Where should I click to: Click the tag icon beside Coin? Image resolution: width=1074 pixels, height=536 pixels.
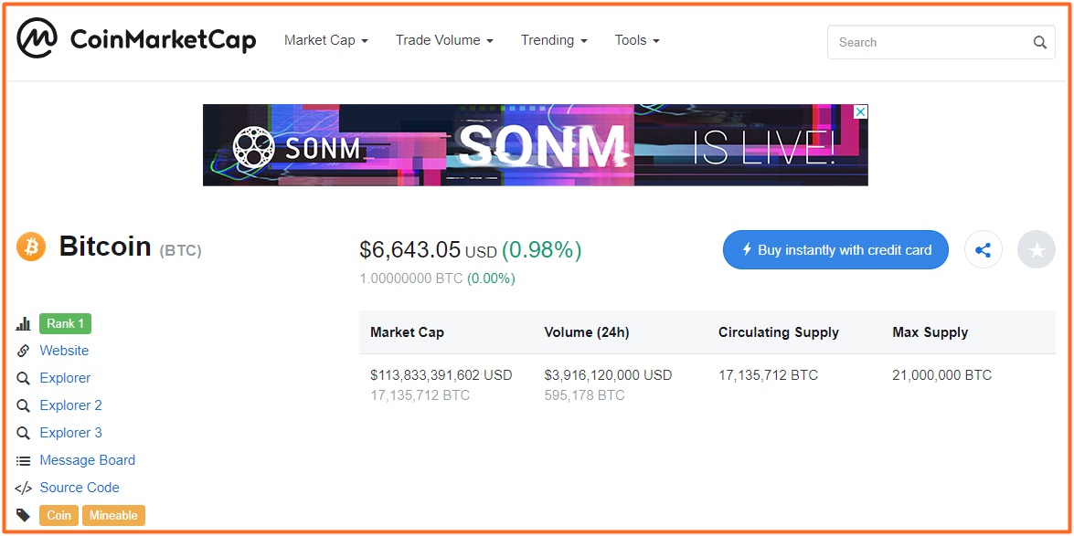coord(23,516)
